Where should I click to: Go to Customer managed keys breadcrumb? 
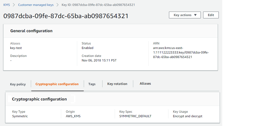pos(35,5)
